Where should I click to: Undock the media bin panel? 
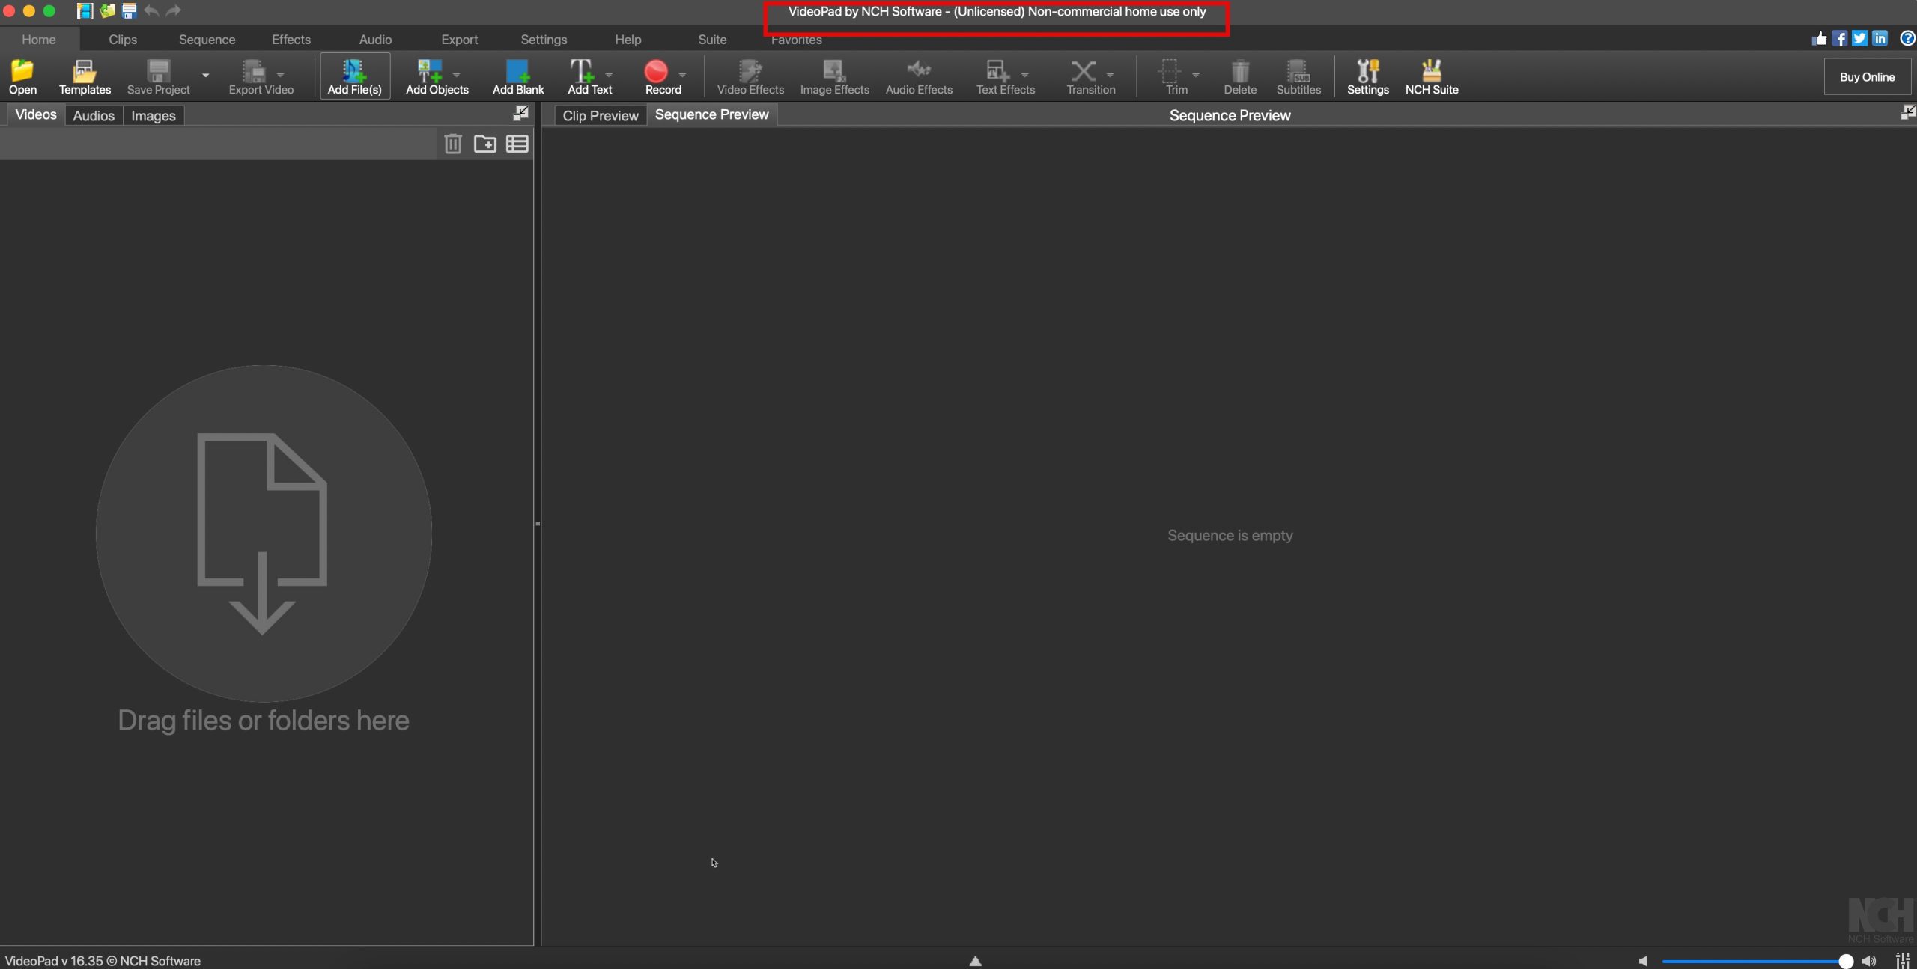(x=520, y=113)
